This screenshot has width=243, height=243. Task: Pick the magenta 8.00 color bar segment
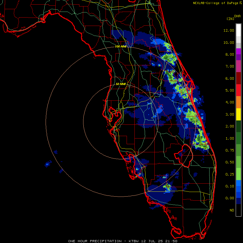(238, 52)
